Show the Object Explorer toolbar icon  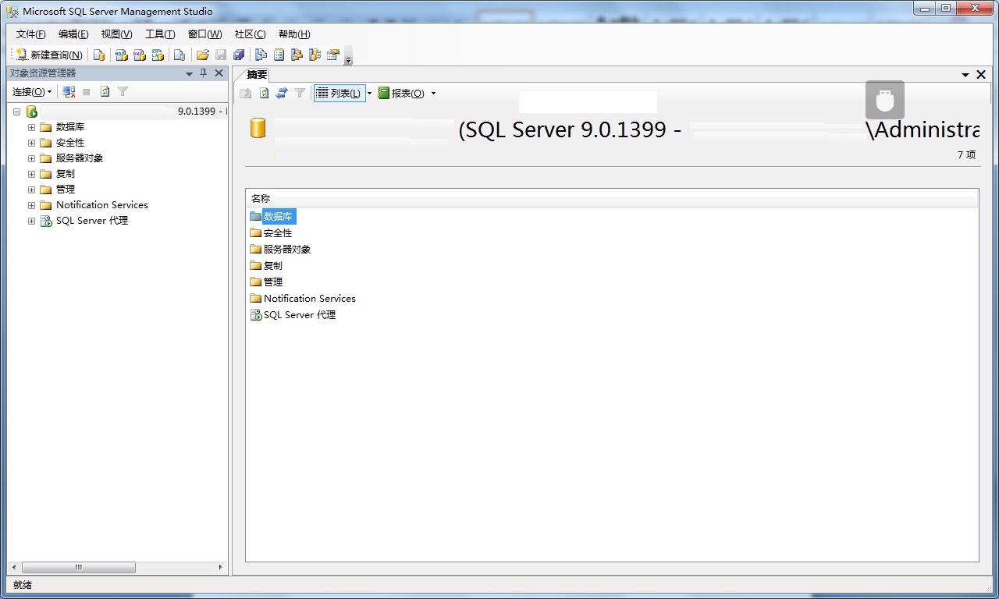[x=297, y=55]
